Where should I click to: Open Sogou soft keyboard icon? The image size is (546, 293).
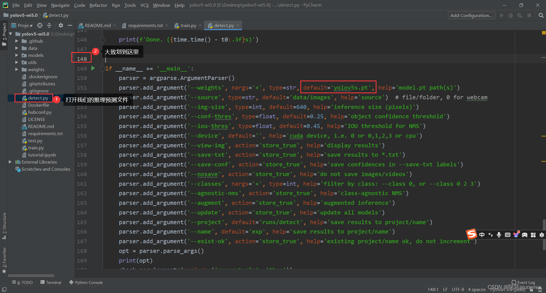tap(507, 235)
